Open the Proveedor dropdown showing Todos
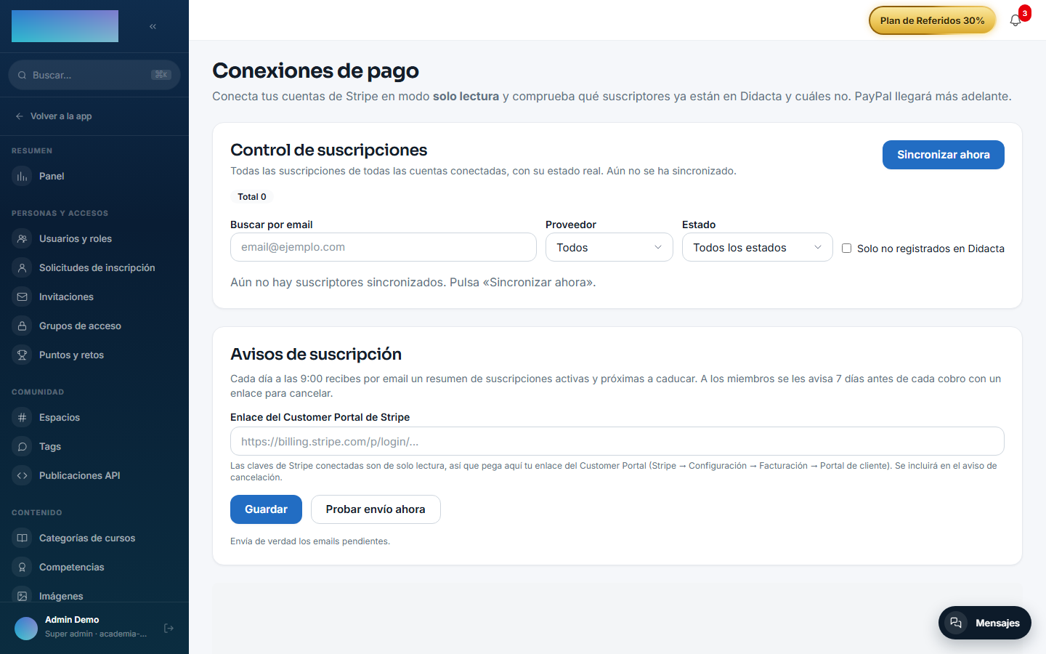 609,248
